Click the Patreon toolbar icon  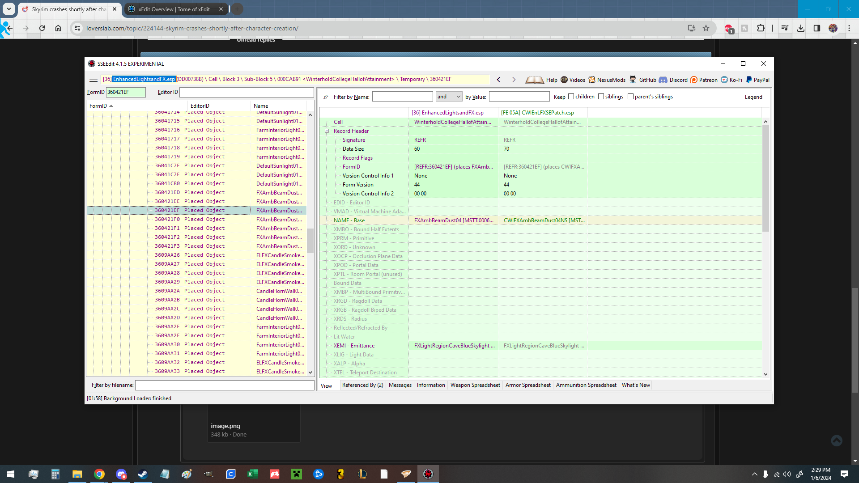coord(694,80)
